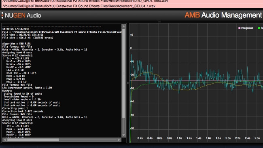Click the Dial Int = -30.1 LUFS line

21,73
